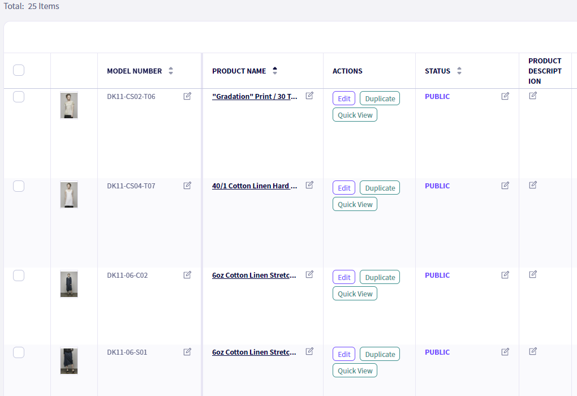
Task: Open the 6oz Cotton Linen link for DK11-06-S01
Action: [254, 352]
